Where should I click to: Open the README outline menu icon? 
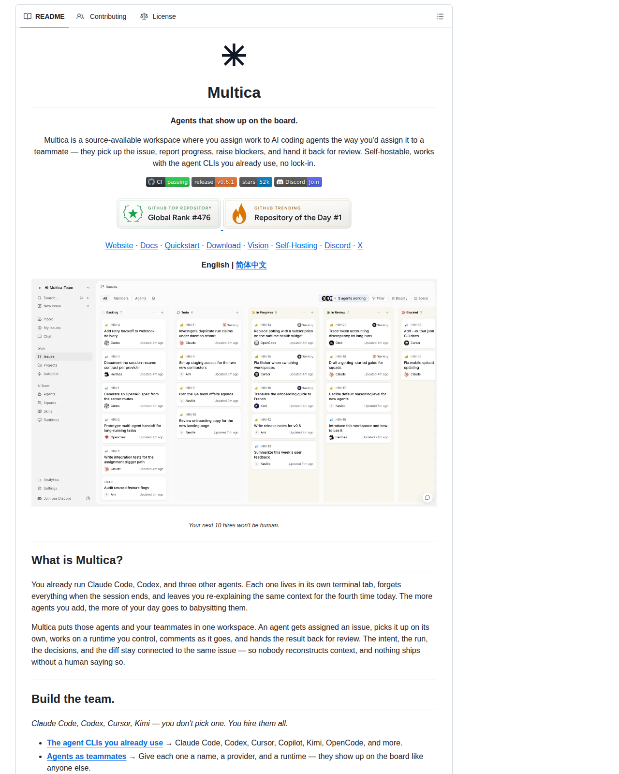tap(440, 16)
